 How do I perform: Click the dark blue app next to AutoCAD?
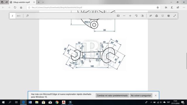70,102
